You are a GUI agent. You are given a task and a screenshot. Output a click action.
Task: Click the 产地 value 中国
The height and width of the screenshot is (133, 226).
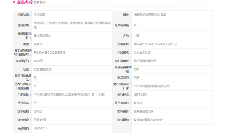pyautogui.click(x=137, y=36)
